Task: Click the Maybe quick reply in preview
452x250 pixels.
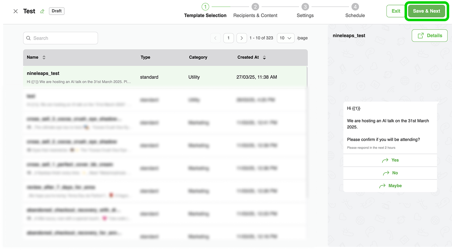Action: 390,186
